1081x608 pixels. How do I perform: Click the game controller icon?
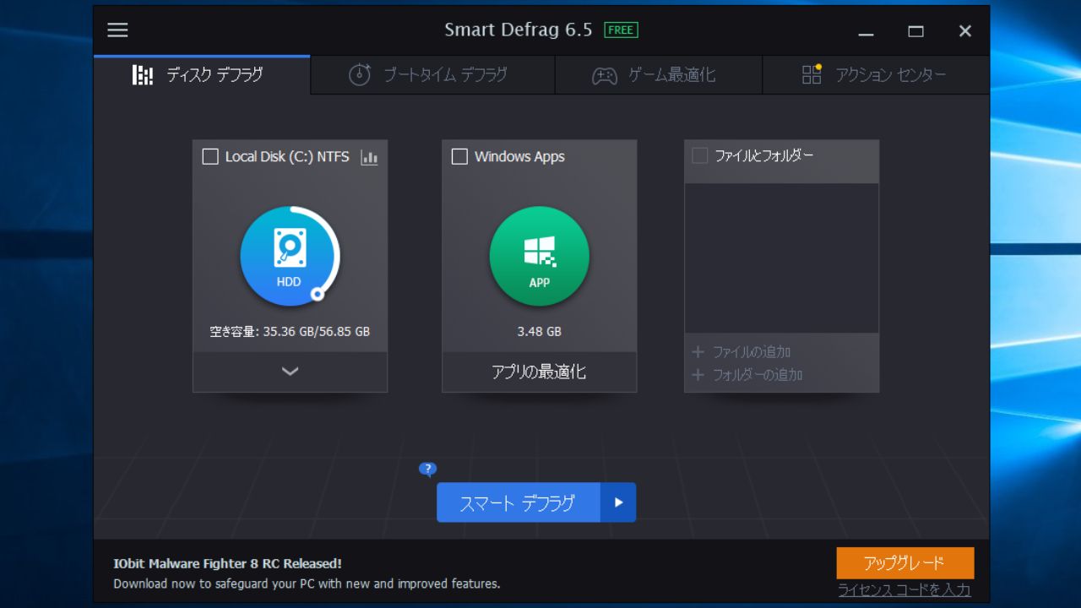tap(604, 76)
